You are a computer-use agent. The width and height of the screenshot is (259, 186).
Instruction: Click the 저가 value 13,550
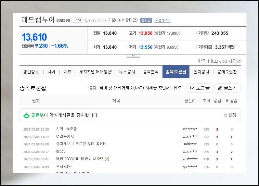(x=145, y=47)
